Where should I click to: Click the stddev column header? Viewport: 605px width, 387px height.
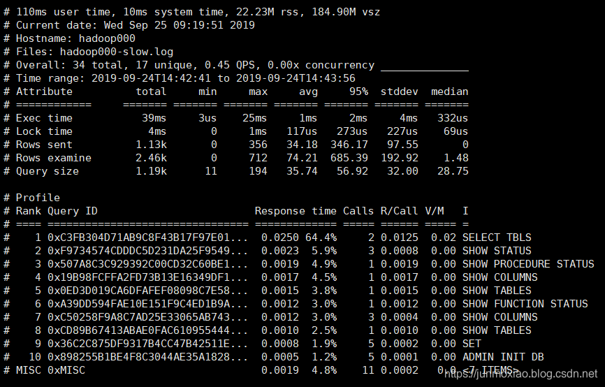pyautogui.click(x=399, y=92)
